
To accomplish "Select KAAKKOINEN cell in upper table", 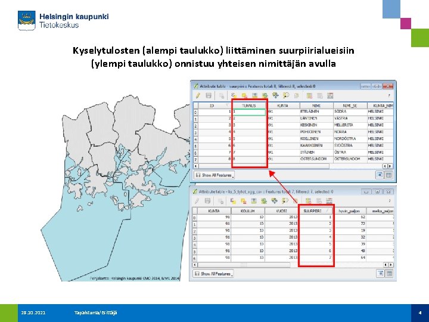I will [316, 145].
